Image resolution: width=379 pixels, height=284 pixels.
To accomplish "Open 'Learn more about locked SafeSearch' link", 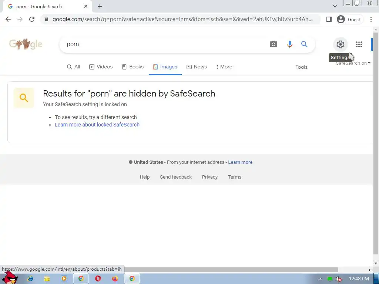I will tap(97, 125).
